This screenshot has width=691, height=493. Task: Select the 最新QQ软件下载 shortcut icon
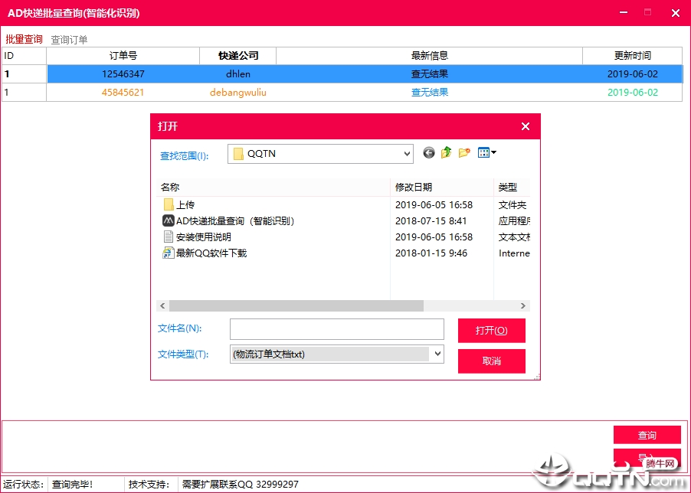(168, 253)
